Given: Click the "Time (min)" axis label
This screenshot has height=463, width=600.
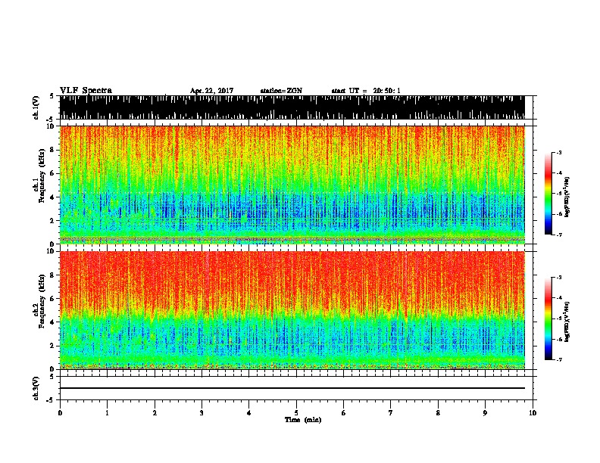Looking at the screenshot, I should pos(303,420).
